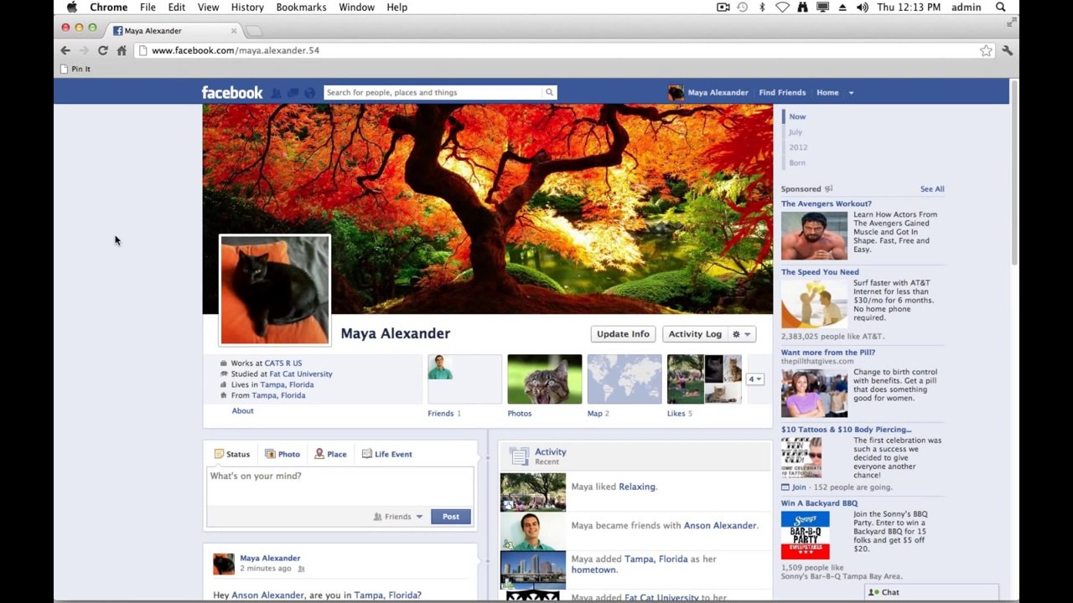Screen dimensions: 1073x603
Task: Open the Friends thumbnail
Action: click(x=464, y=379)
